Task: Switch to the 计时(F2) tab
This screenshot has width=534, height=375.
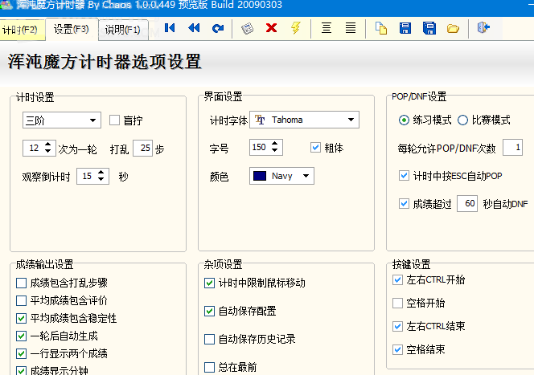Action: 21,31
